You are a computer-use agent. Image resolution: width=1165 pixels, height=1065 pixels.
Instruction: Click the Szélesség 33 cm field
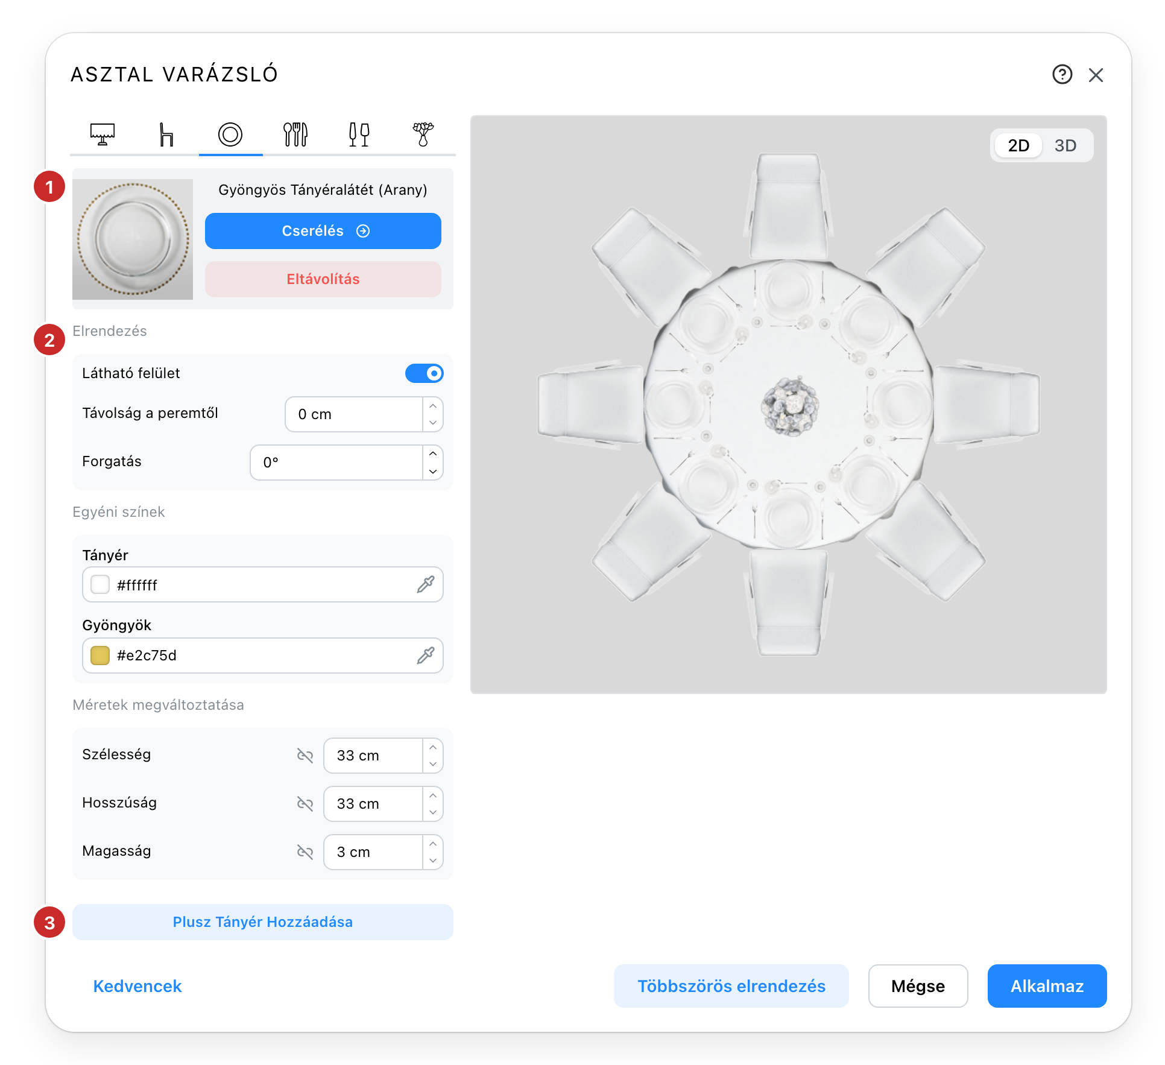373,756
